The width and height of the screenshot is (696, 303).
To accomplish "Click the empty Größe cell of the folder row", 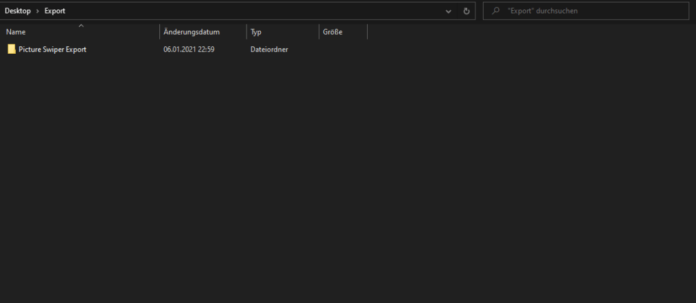I will pos(342,49).
